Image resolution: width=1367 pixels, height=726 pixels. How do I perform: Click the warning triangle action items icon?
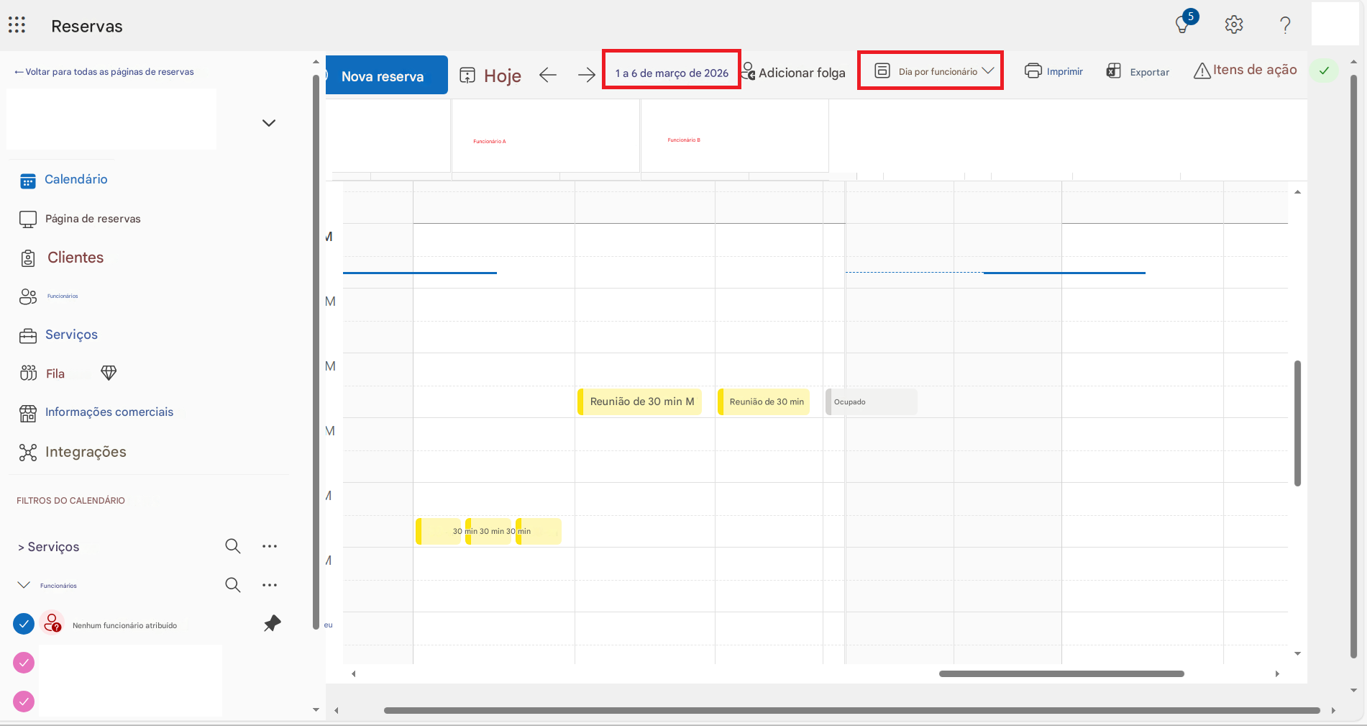coord(1202,71)
